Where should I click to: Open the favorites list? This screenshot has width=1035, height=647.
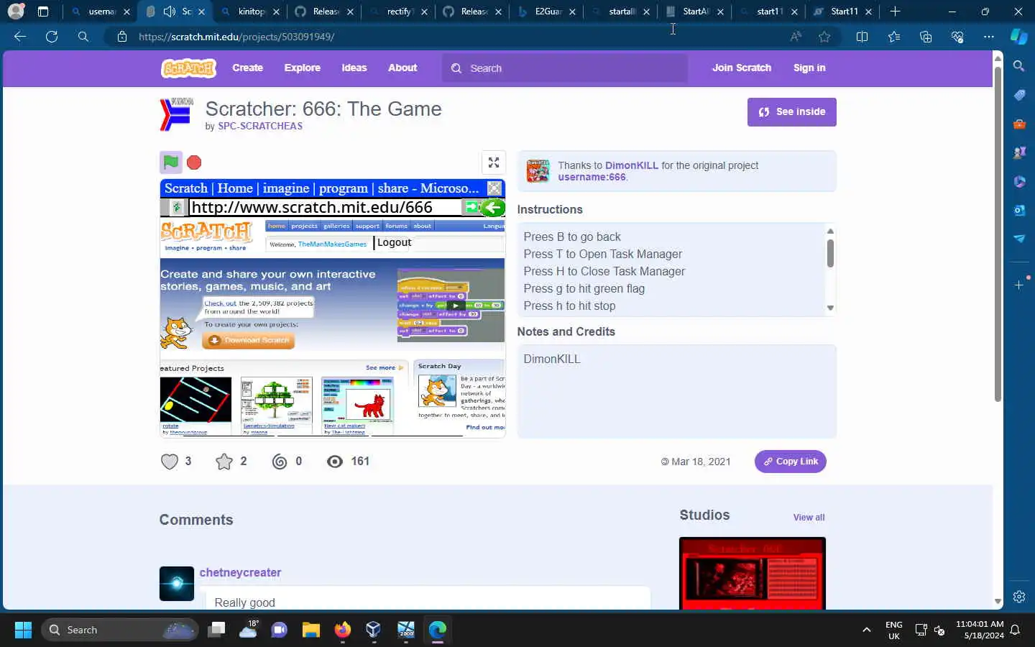click(894, 37)
